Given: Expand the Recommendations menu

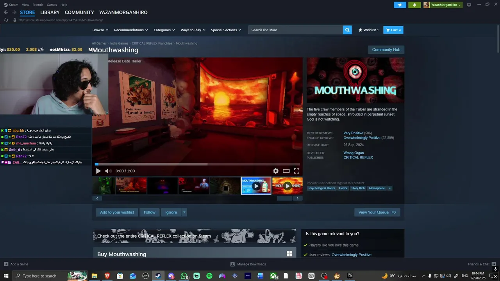Looking at the screenshot, I should click(131, 30).
